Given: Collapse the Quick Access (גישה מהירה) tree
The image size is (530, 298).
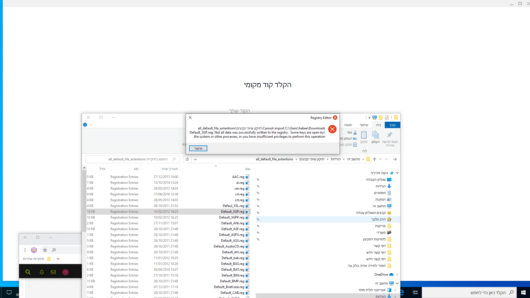Looking at the screenshot, I should point(397,173).
